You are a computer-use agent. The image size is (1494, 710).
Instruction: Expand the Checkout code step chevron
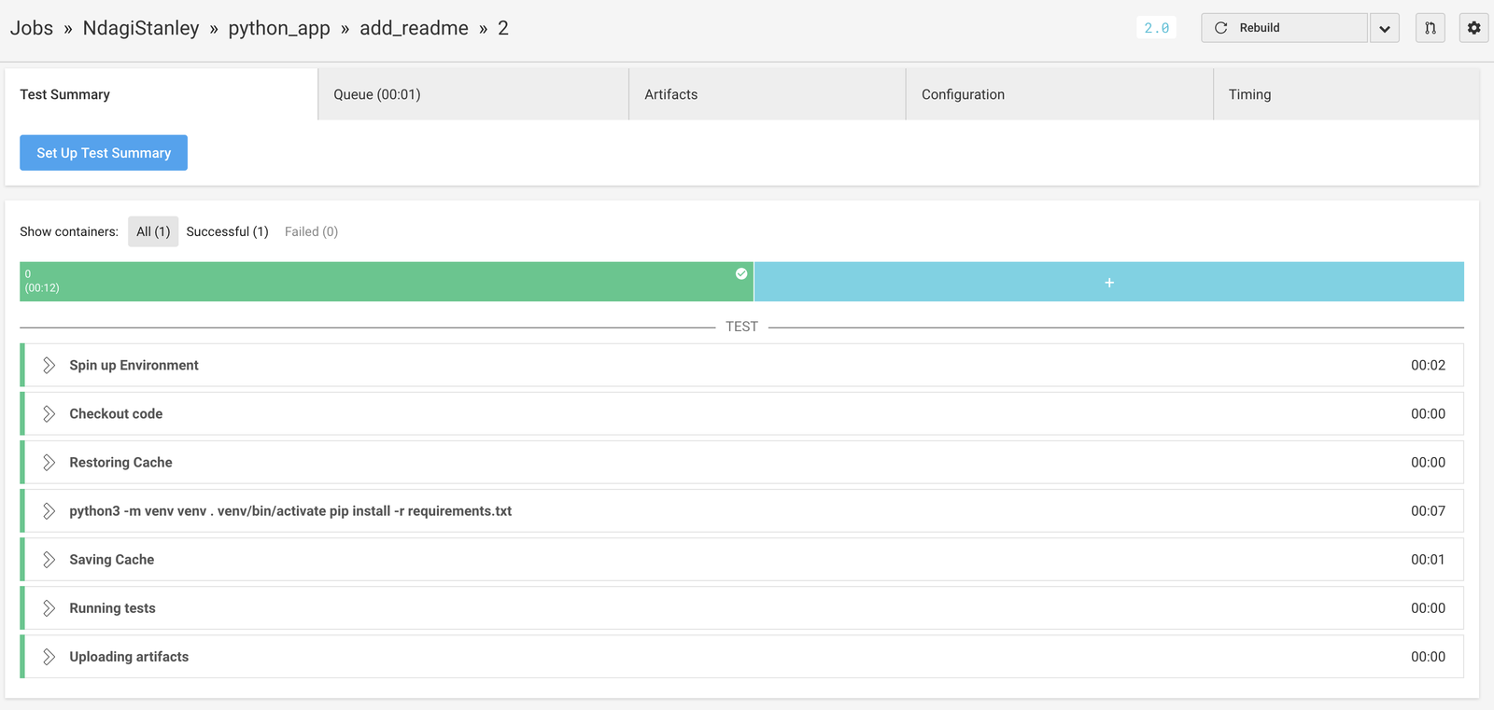(x=49, y=414)
